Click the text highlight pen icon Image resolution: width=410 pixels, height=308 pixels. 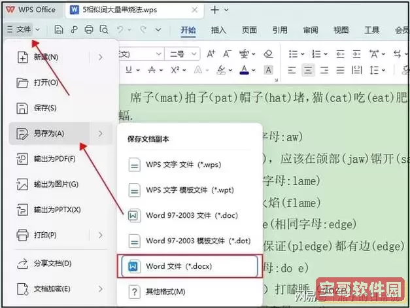(x=221, y=70)
